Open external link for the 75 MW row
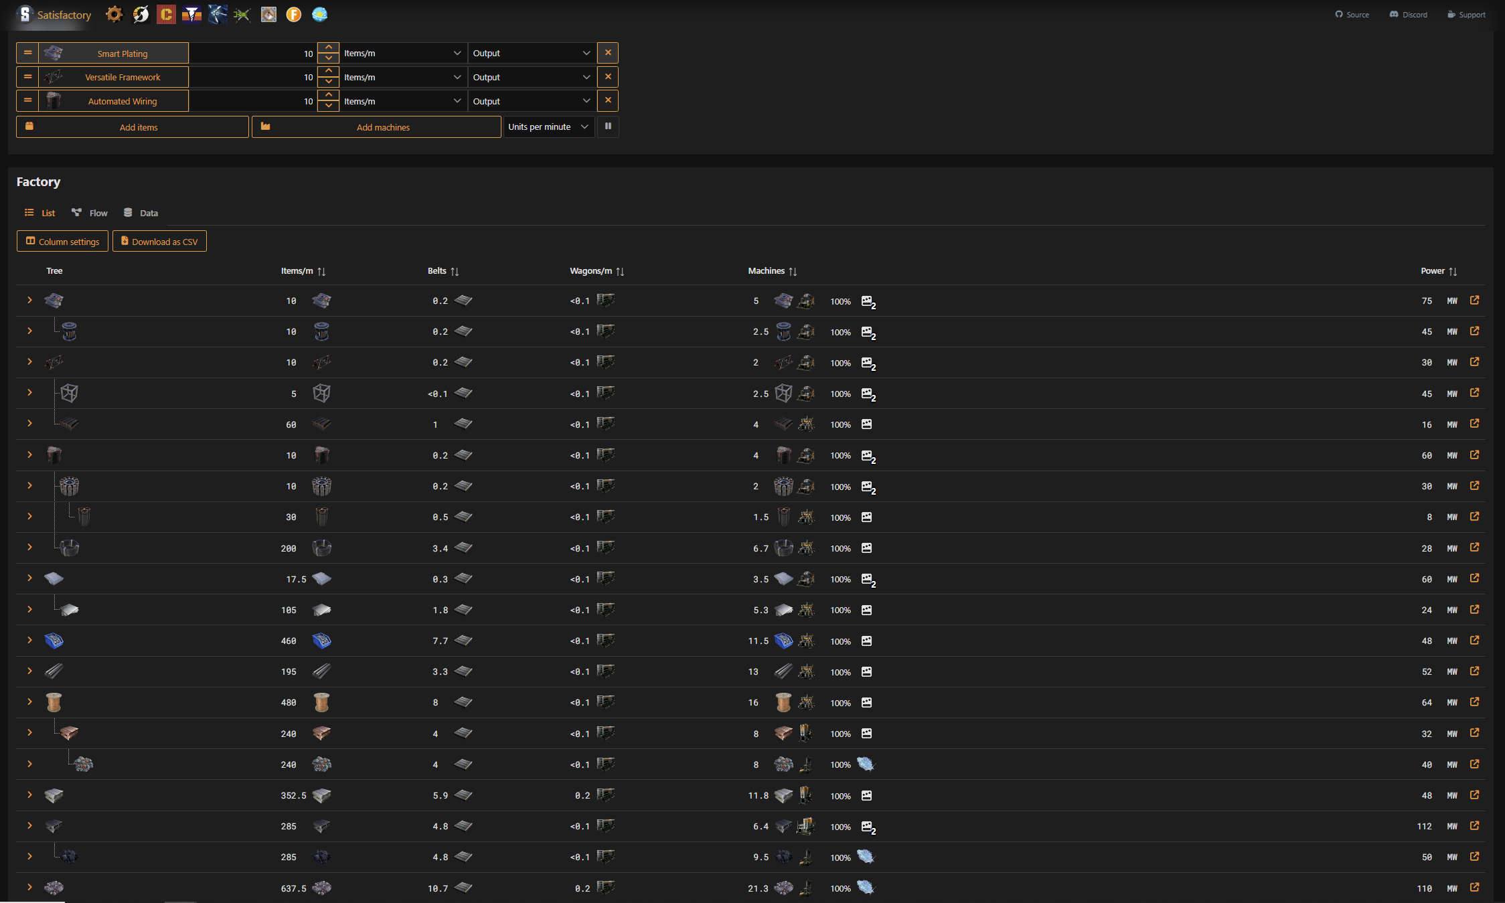 tap(1474, 301)
